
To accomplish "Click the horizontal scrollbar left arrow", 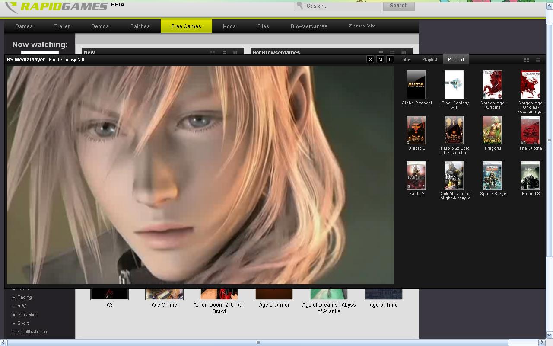I will point(3,343).
